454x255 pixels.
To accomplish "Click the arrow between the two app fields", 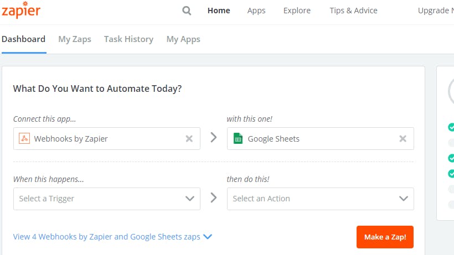I will [214, 138].
